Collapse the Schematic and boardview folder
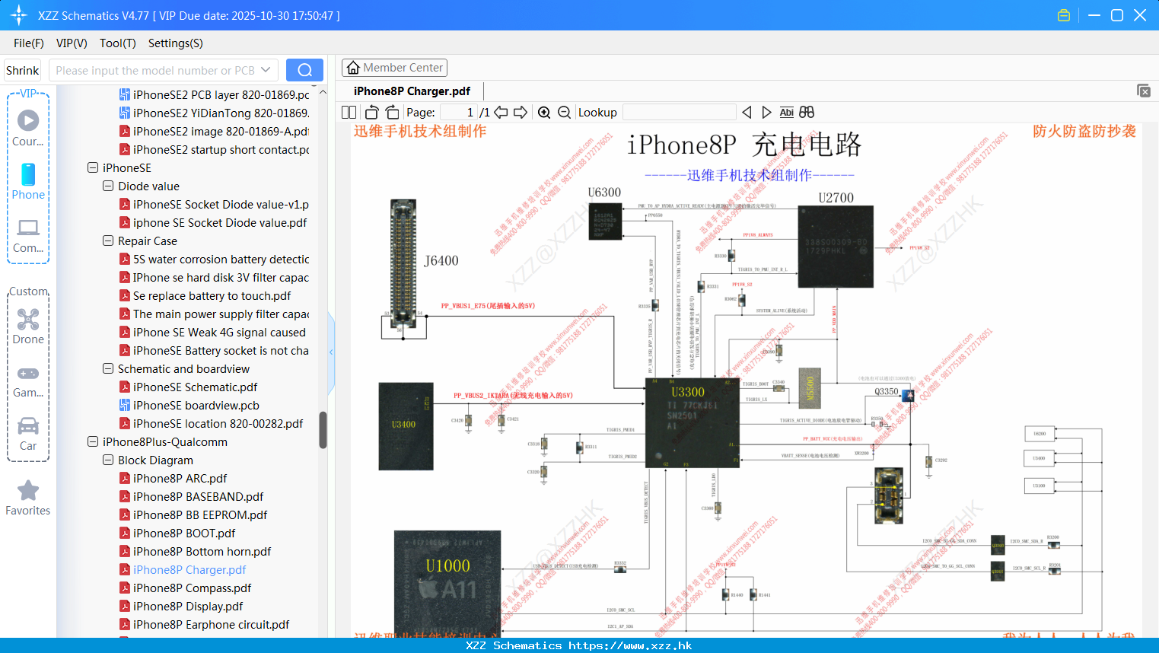 click(108, 368)
